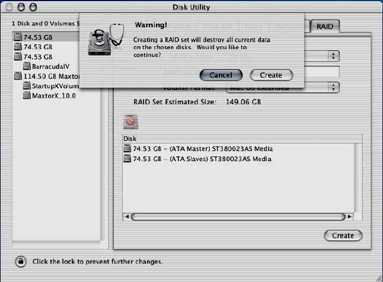Viewport: 383px width, 282px height.
Task: Toggle the lock to prevent further changes
Action: [x=20, y=261]
